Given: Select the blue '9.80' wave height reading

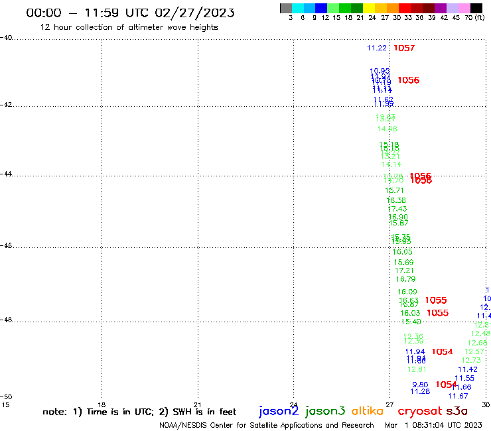Looking at the screenshot, I should pos(420,385).
